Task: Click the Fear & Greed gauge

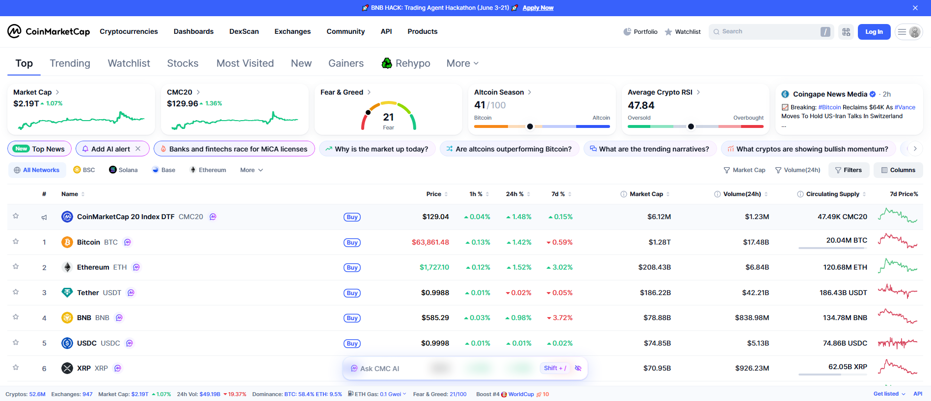Action: point(389,116)
